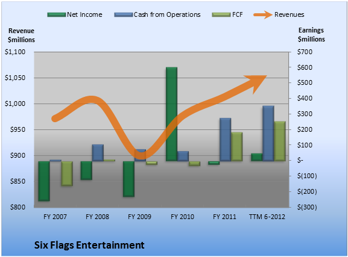
Task: Click the $(200) earnings axis value
Action: 307,191
